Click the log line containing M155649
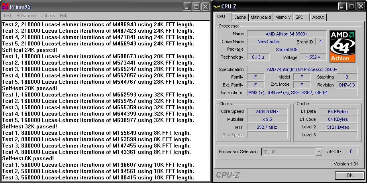The height and width of the screenshot is (183, 367). click(x=96, y=133)
